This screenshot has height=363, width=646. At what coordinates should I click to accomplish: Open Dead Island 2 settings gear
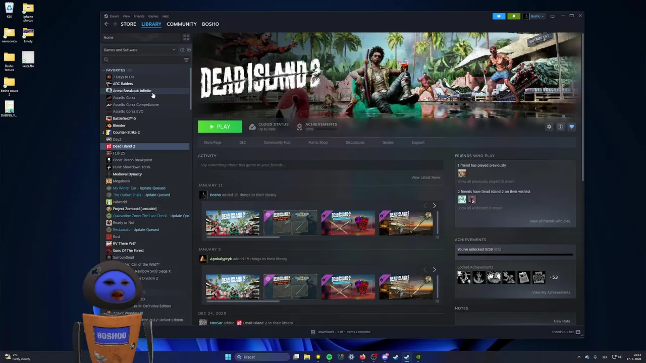point(549,127)
